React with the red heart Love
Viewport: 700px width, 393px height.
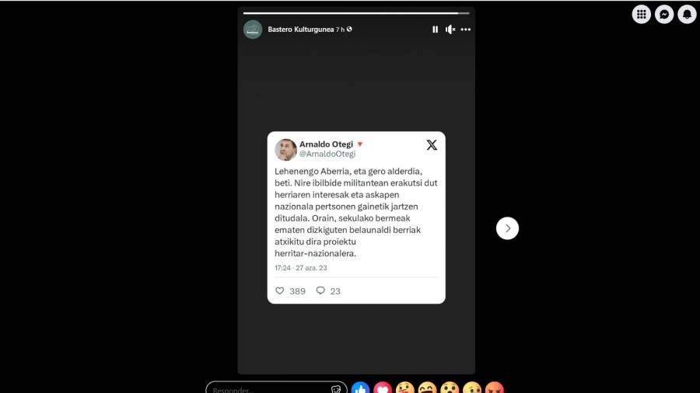383,388
